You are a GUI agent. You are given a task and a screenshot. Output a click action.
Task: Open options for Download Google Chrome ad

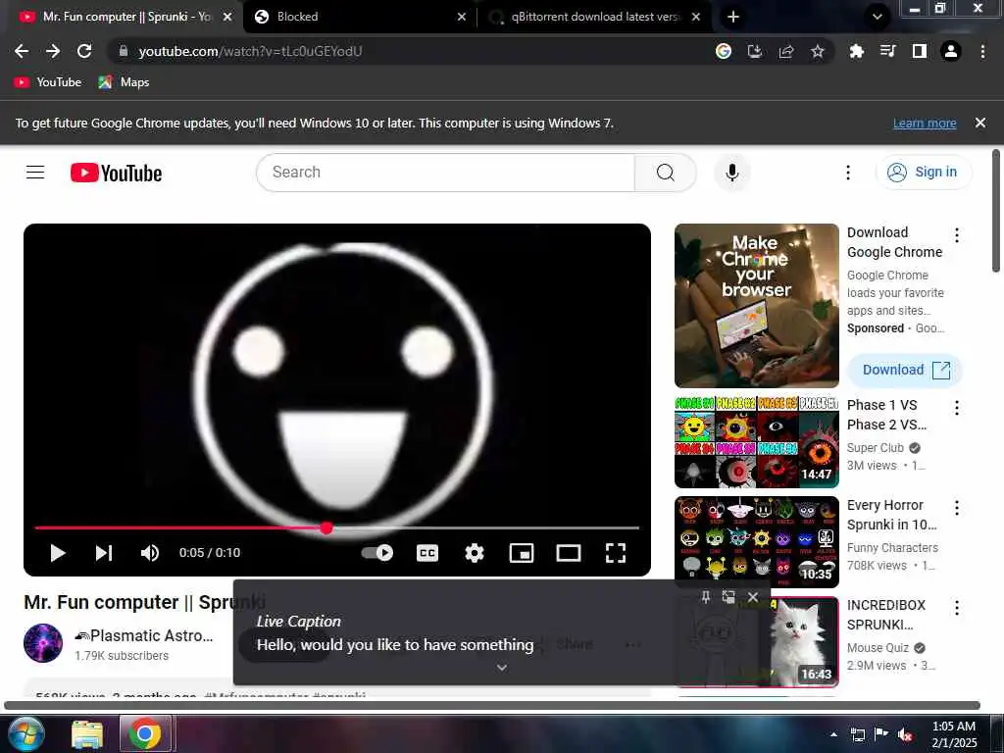tap(957, 235)
